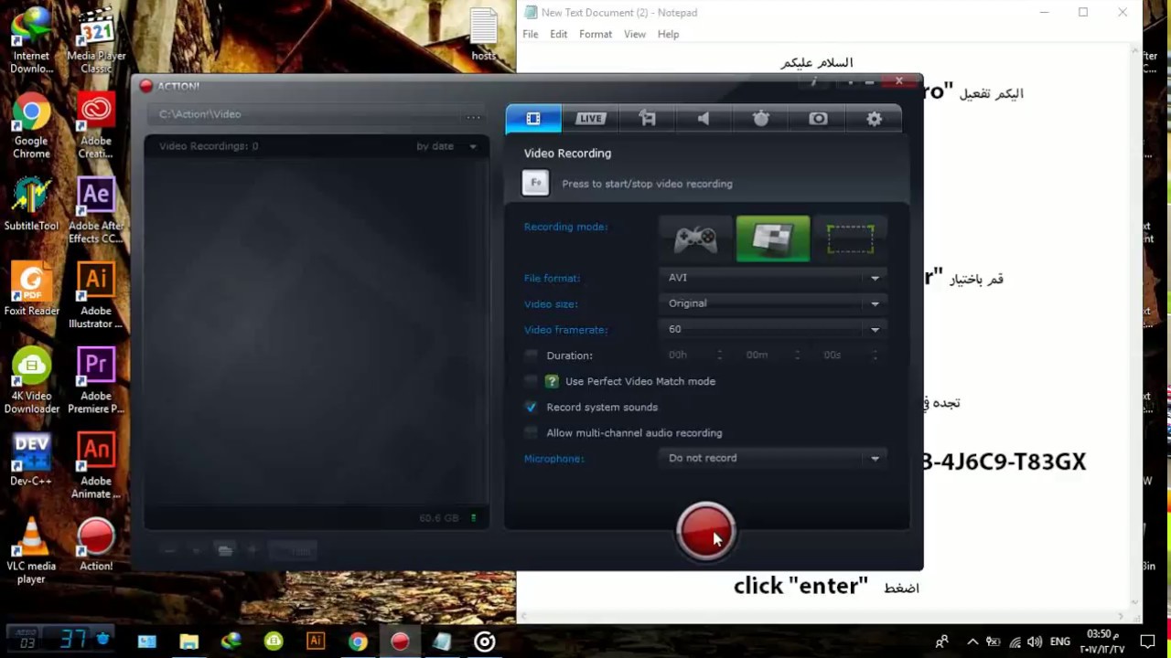Open the Help menu in Notepad
Image resolution: width=1171 pixels, height=658 pixels.
tap(668, 35)
